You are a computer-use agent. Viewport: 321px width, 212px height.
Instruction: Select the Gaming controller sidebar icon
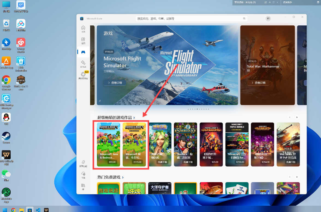[83, 52]
